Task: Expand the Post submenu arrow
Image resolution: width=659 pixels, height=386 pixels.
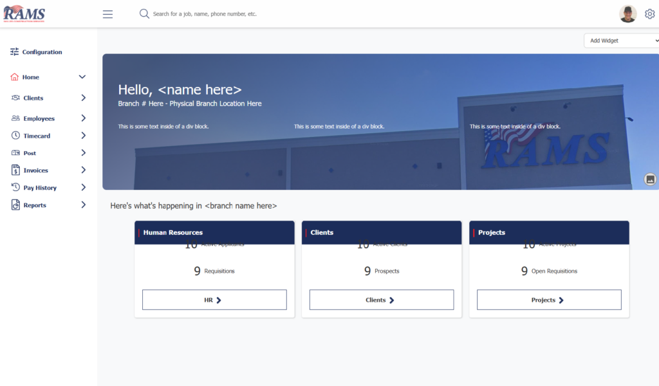Action: pos(83,153)
